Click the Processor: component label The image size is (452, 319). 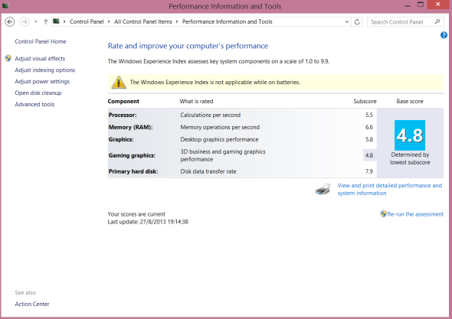[123, 115]
